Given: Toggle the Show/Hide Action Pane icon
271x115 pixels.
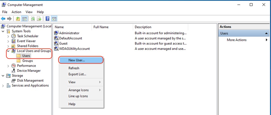Looking at the screenshot, I should tap(54, 19).
